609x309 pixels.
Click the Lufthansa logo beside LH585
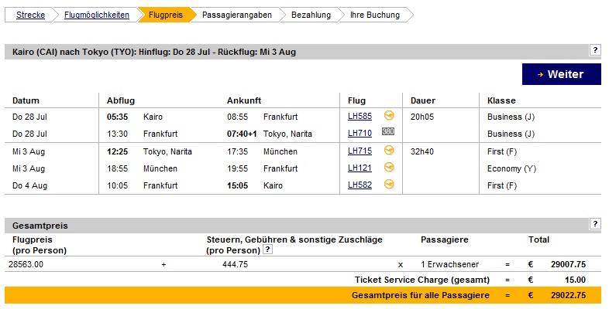pos(389,115)
